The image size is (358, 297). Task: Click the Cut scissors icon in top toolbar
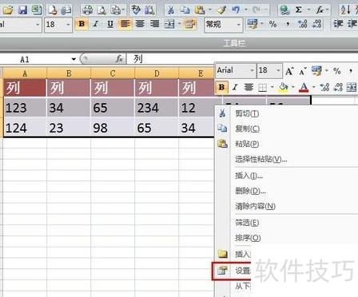(x=171, y=10)
